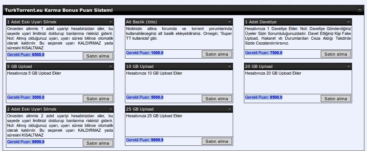Click the text Hesabınıza 25 GB Upload Ekler
The width and height of the screenshot is (367, 151).
click(154, 116)
